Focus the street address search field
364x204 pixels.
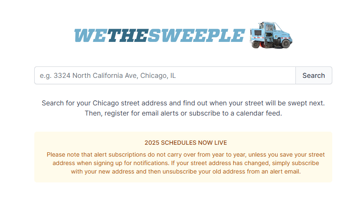165,75
